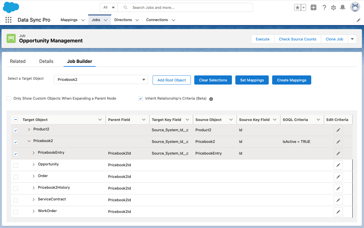Open the Favorites list dropdown arrow
Screen dimensions: 364x228
304,8
